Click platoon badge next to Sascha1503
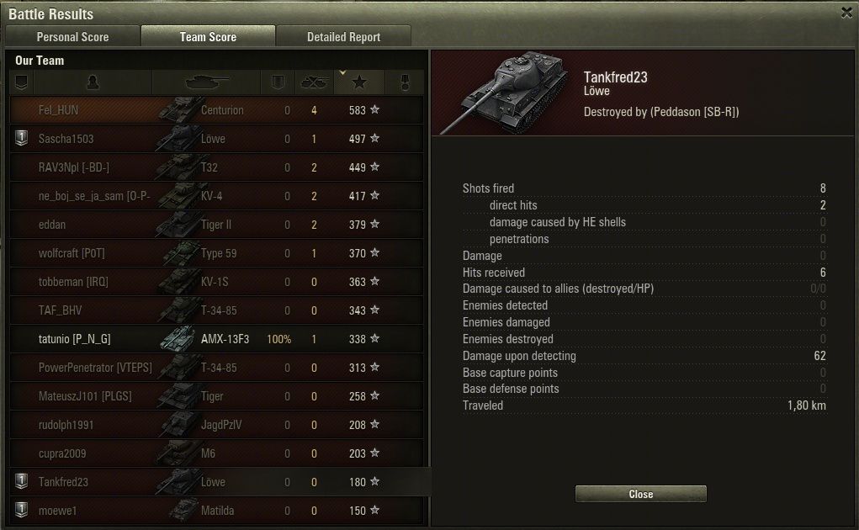 [x=21, y=138]
